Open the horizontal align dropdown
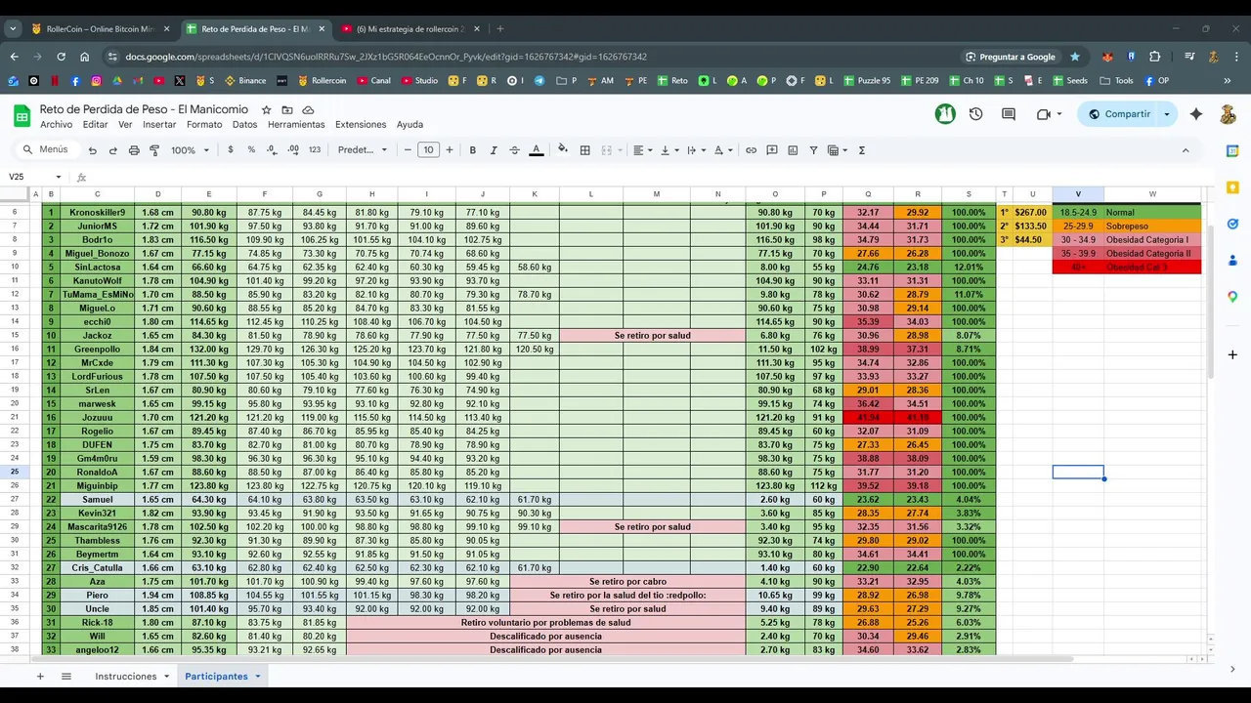Image resolution: width=1251 pixels, height=703 pixels. (641, 150)
